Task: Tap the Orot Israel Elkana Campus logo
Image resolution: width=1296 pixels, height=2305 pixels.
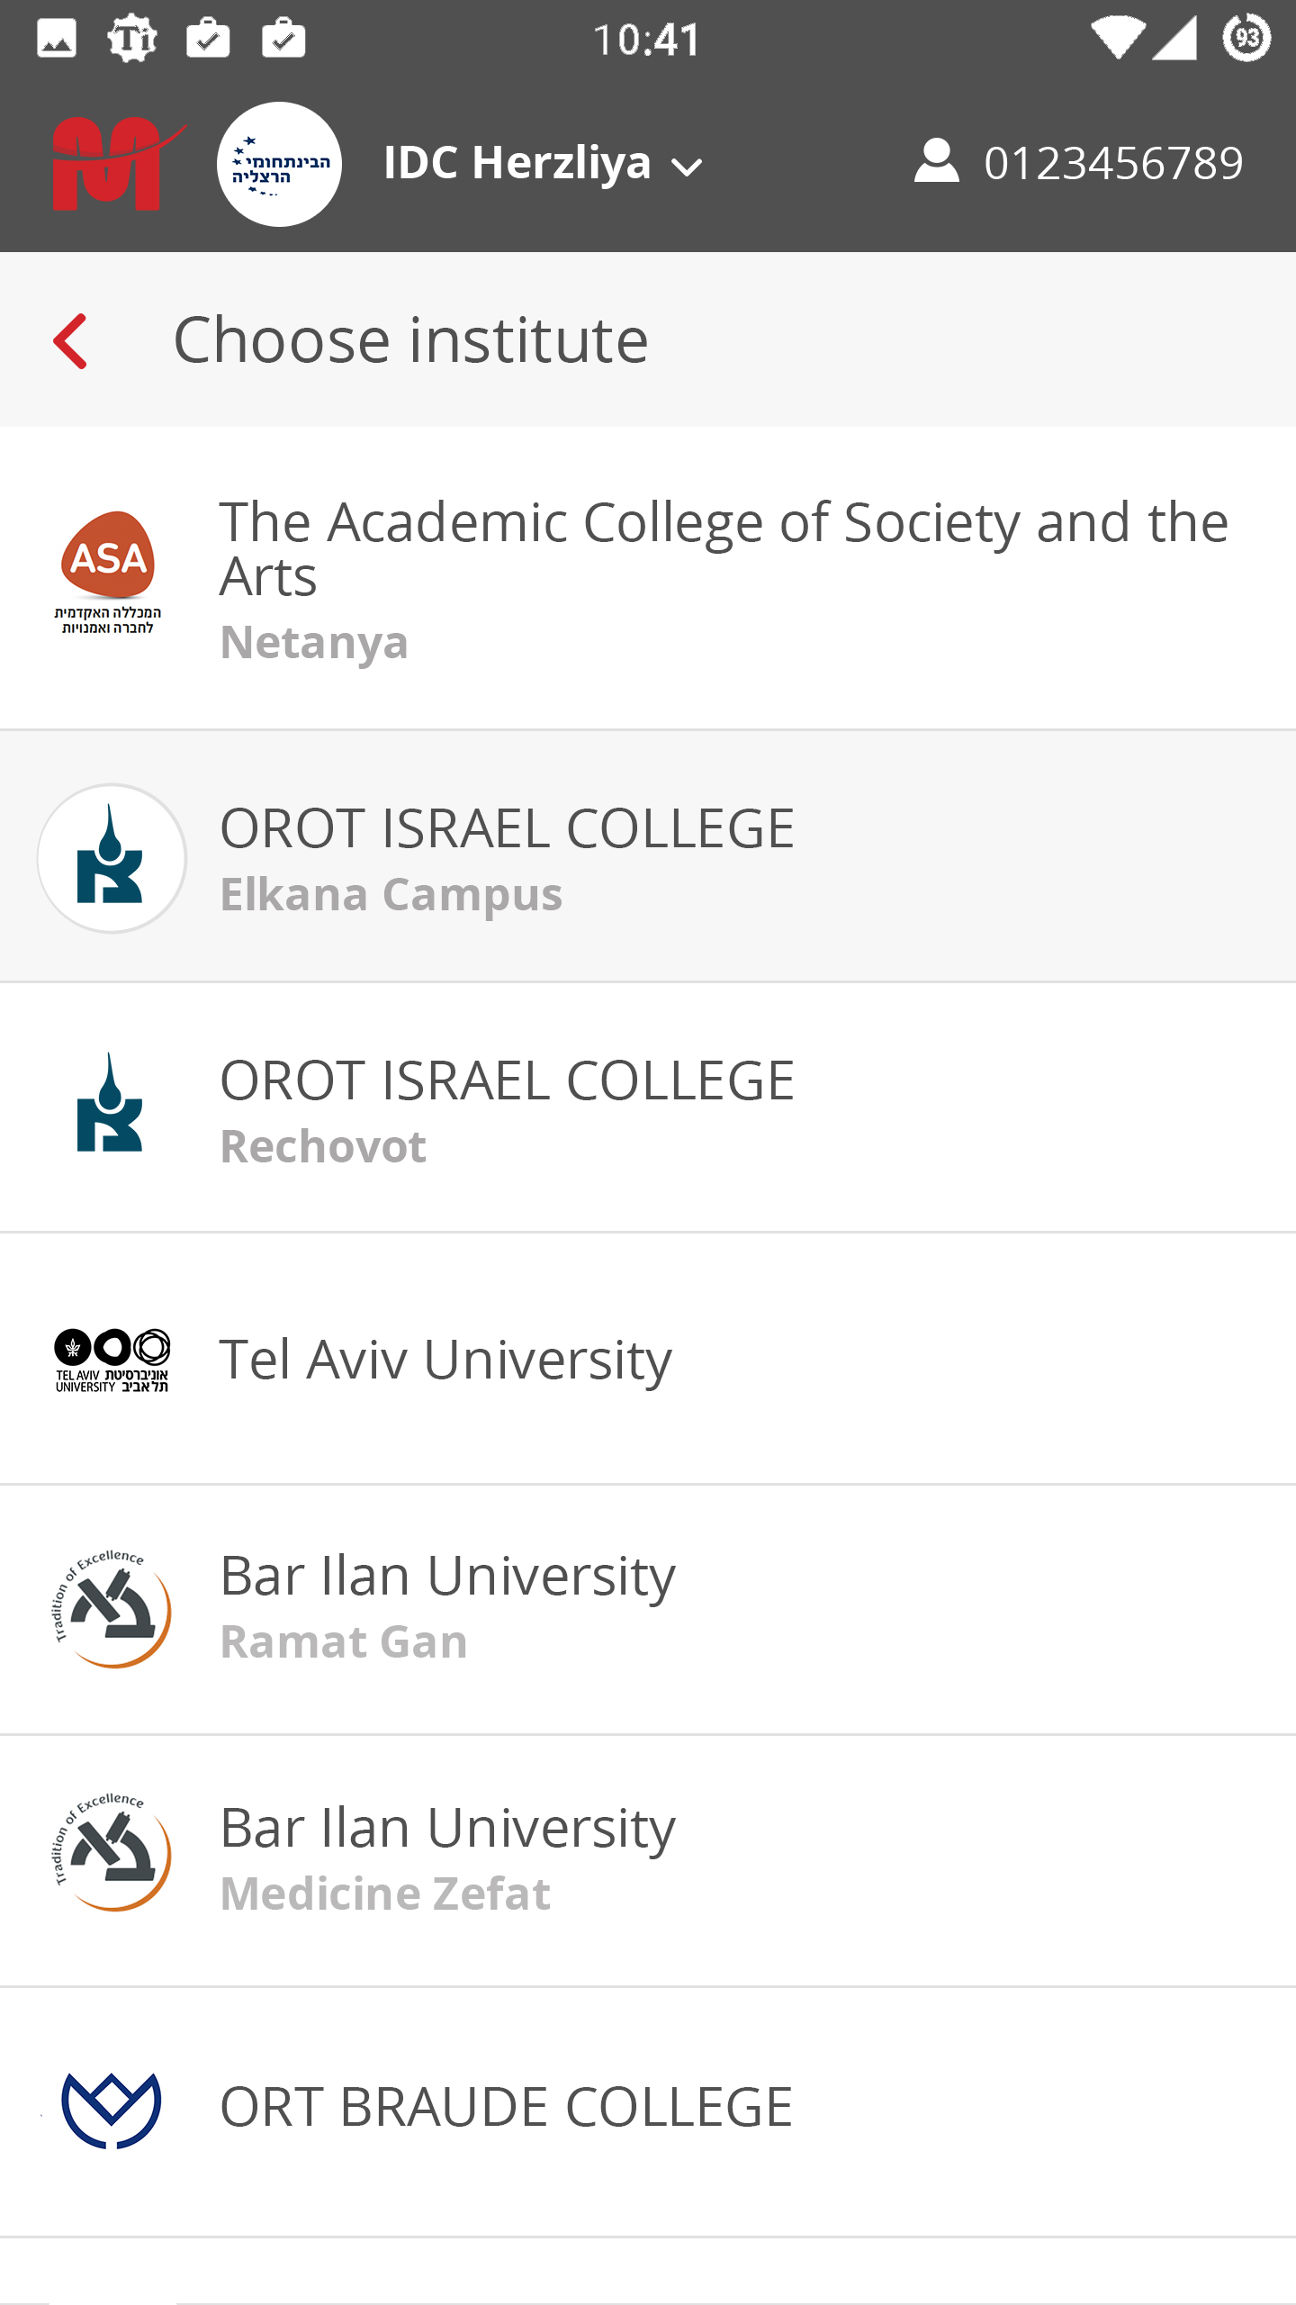Action: pos(112,858)
